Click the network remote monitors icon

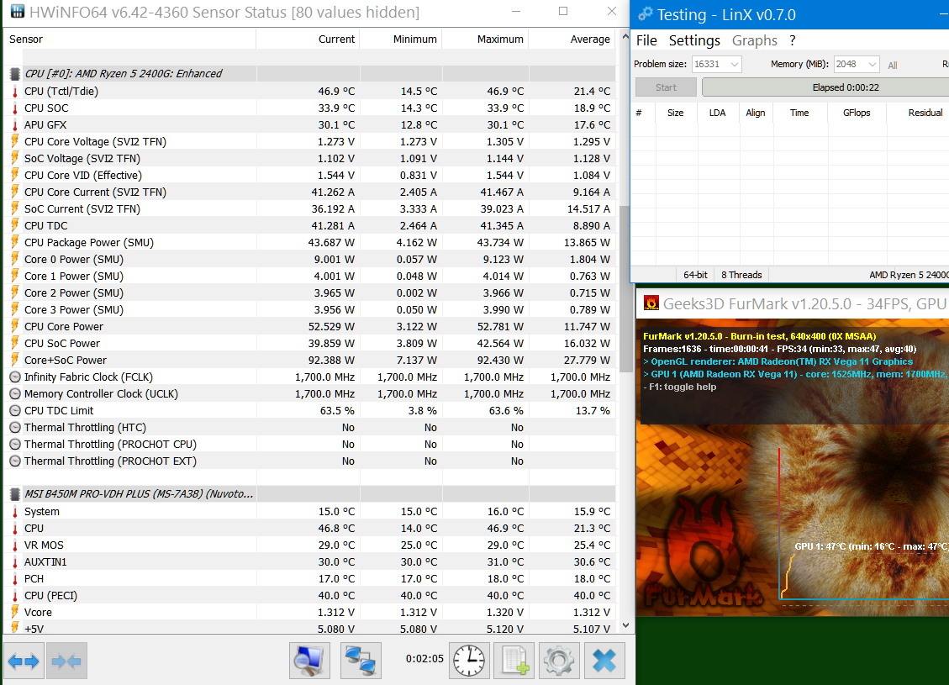pyautogui.click(x=361, y=660)
